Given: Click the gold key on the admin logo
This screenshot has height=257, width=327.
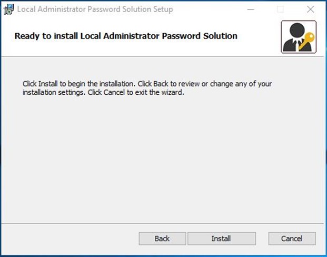Looking at the screenshot, I should pos(307,40).
